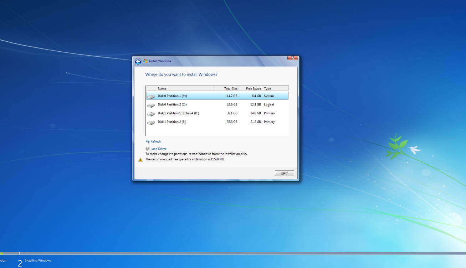
Task: Click the 21.2 GB free space value
Action: 256,122
